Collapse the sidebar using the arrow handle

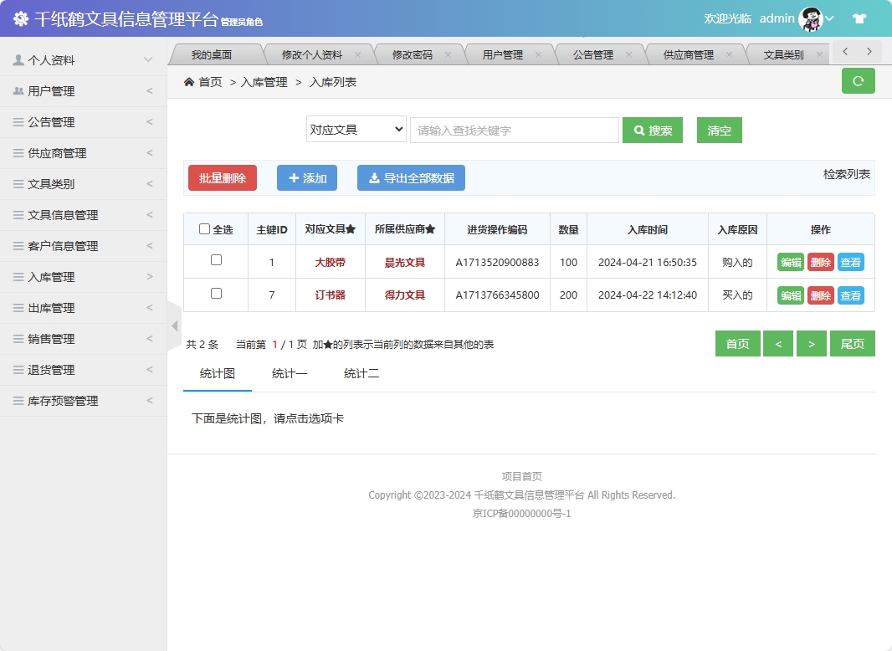(x=173, y=325)
